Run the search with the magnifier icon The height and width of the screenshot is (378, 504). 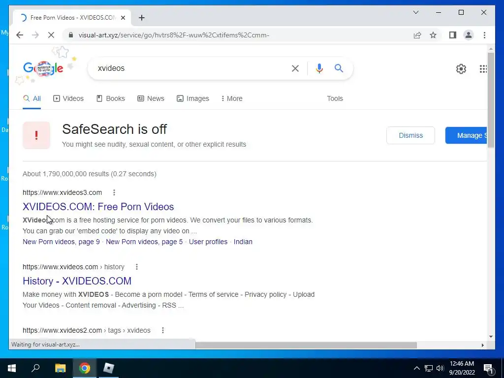(339, 68)
